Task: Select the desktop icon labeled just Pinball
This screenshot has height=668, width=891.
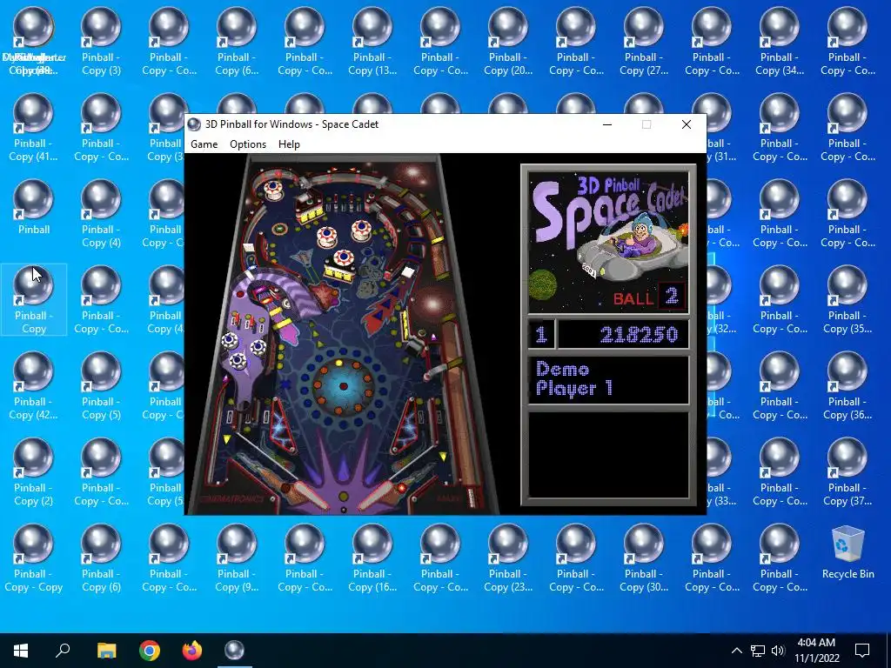Action: click(x=34, y=208)
